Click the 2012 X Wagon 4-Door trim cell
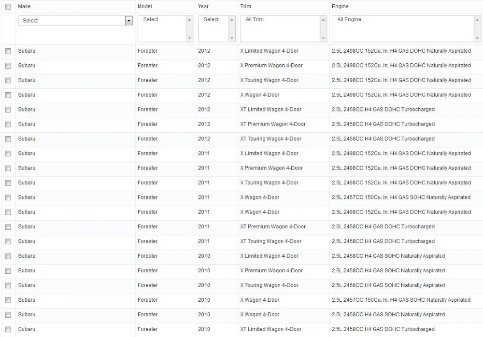 [x=260, y=95]
